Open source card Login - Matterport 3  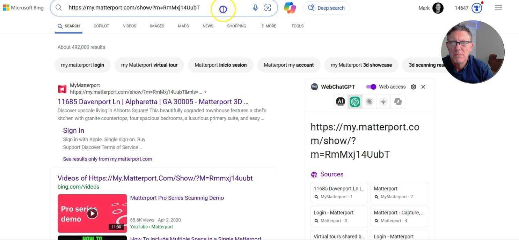click(339, 216)
